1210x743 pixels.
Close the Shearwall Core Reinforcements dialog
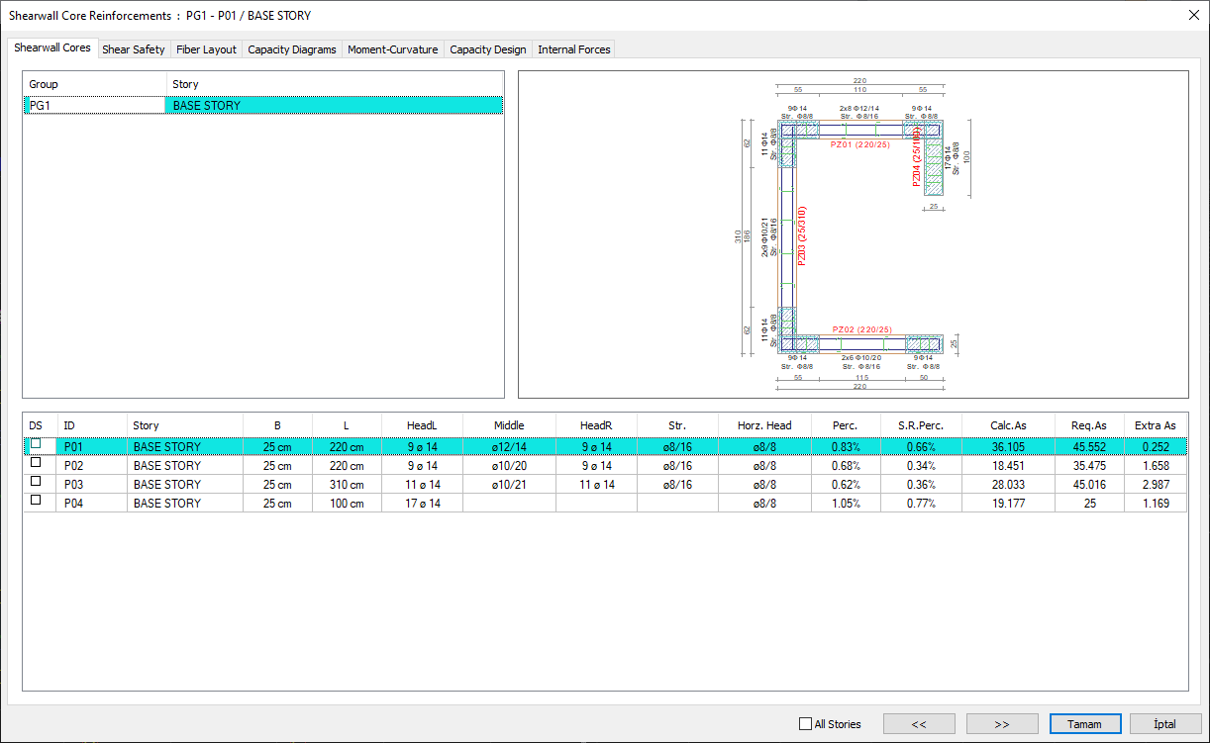pyautogui.click(x=1192, y=15)
